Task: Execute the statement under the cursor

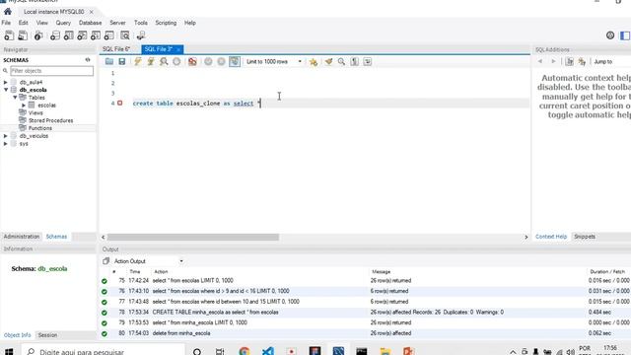Action: click(151, 61)
